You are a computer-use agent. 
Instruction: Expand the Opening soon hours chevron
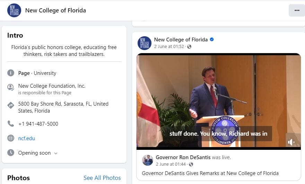(56, 153)
